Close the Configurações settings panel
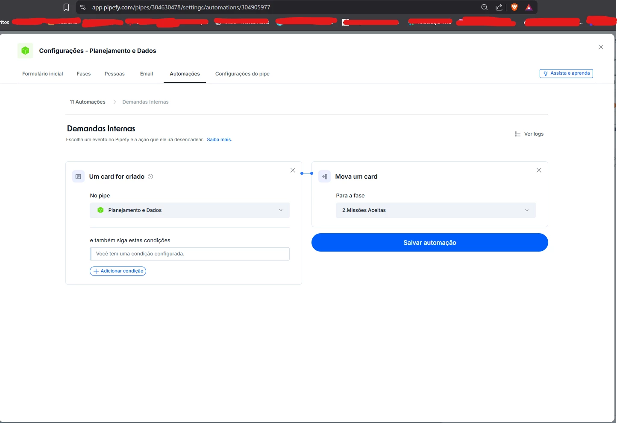This screenshot has height=423, width=617. [601, 47]
